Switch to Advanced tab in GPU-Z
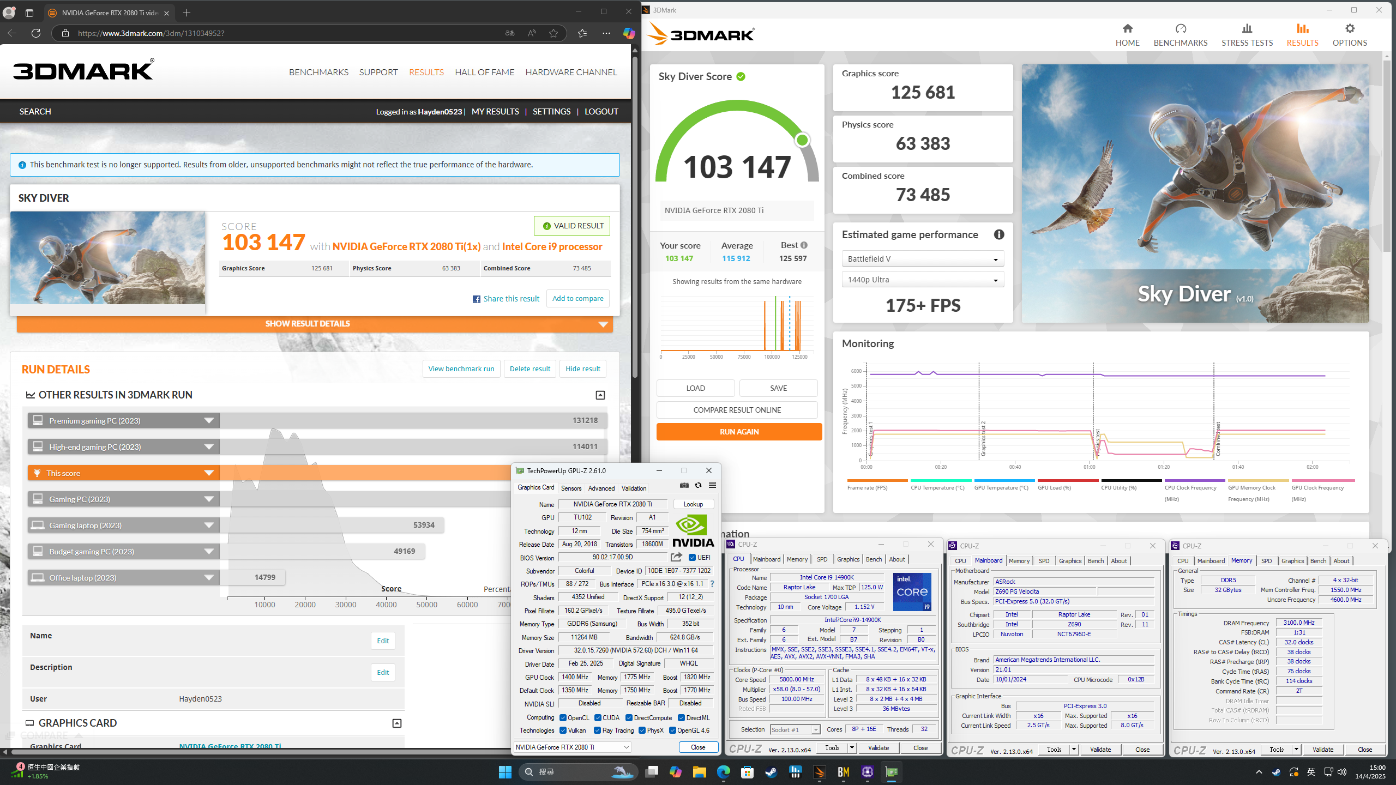This screenshot has height=785, width=1396. pos(601,488)
